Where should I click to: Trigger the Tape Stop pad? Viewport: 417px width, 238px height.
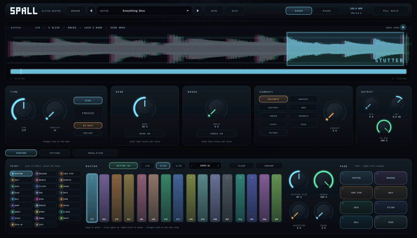356,193
